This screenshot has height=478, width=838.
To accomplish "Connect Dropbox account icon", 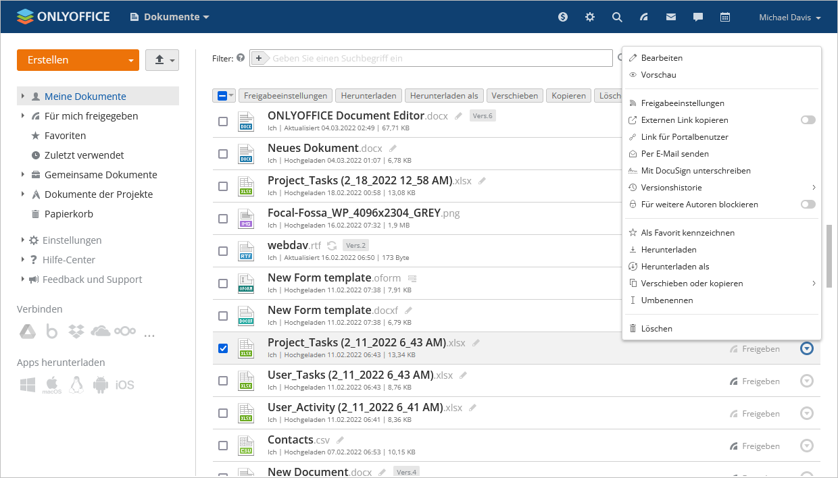I will pyautogui.click(x=76, y=331).
